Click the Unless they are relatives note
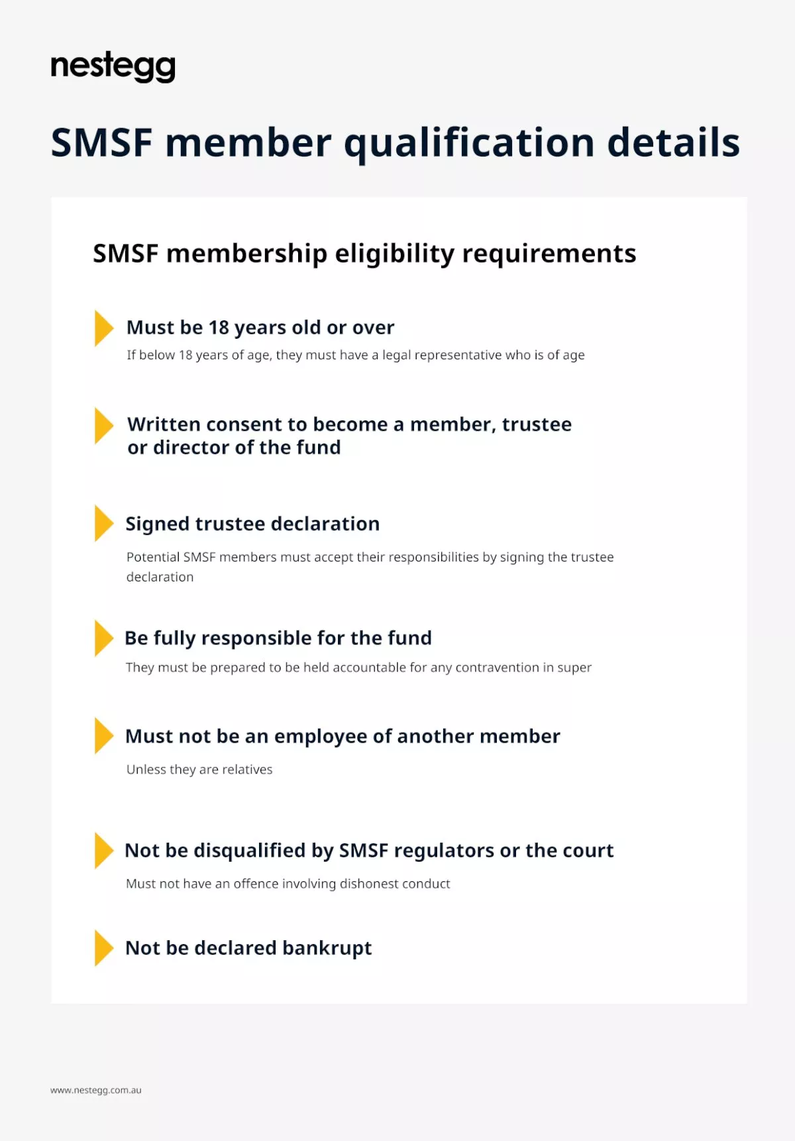This screenshot has height=1141, width=795. [x=199, y=769]
